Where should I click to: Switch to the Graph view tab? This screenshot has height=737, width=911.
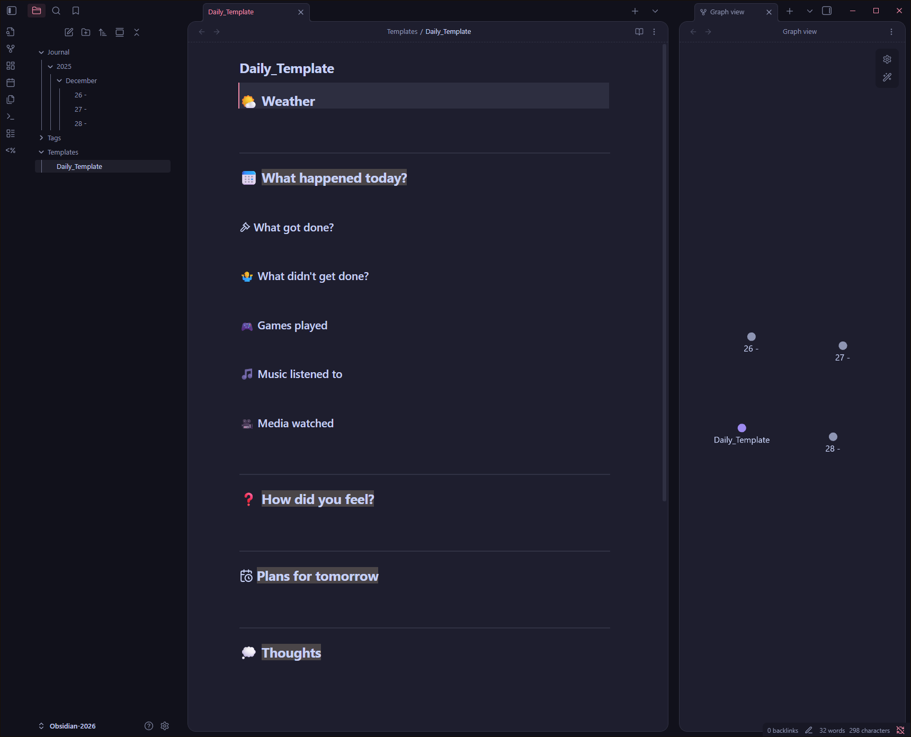click(x=727, y=12)
